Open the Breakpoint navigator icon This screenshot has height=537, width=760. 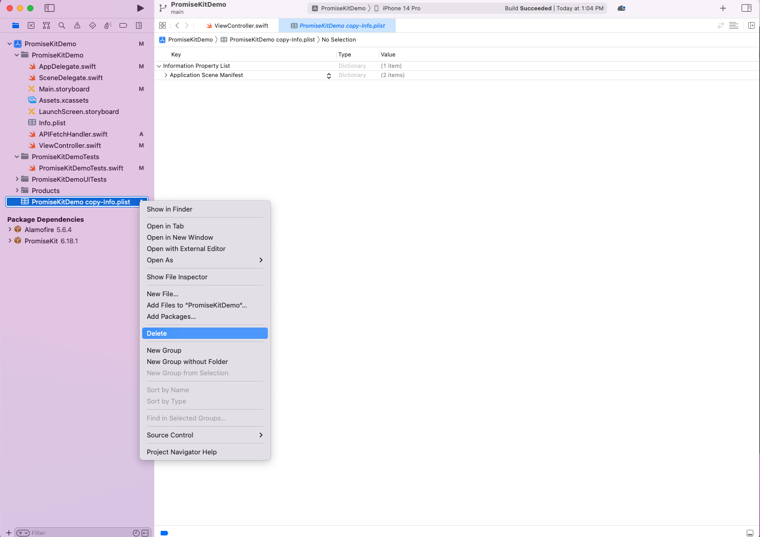123,25
